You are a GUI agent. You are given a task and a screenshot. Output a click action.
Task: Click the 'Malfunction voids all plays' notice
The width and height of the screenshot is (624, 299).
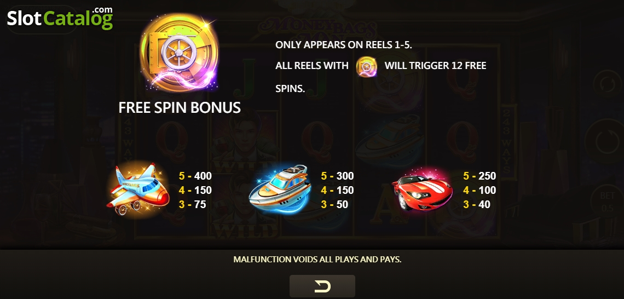point(317,260)
